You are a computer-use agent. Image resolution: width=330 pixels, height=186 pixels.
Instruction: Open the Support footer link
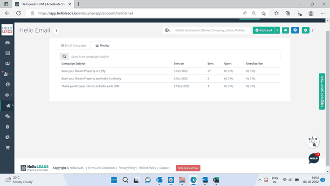click(x=165, y=168)
